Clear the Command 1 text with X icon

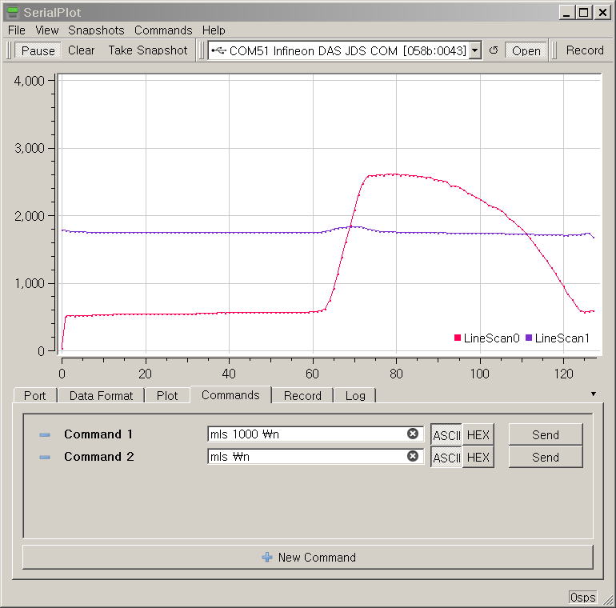pos(413,434)
